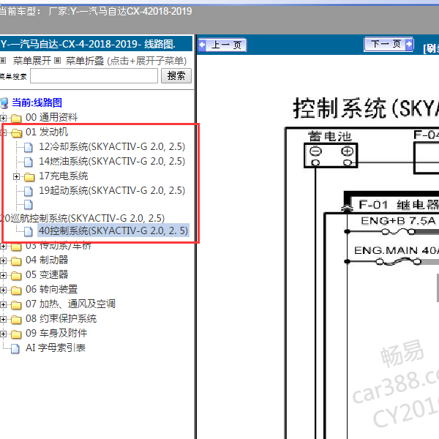Select 当前:线路图 root label
Image resolution: width=439 pixels, height=439 pixels.
coord(37,102)
